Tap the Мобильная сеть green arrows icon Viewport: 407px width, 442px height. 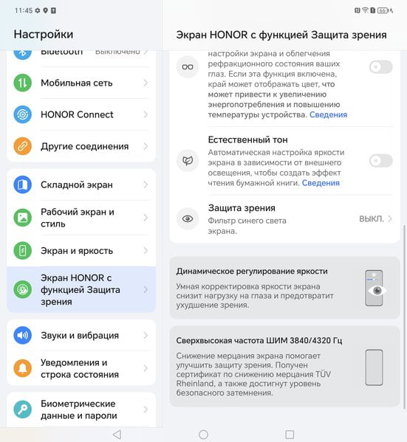(23, 83)
